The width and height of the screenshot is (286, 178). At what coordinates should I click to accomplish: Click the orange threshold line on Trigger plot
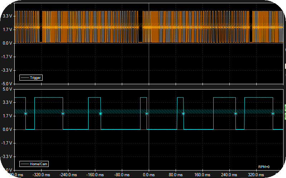[90, 27]
